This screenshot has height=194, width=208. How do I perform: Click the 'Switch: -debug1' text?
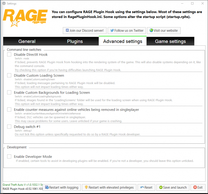click(x=23, y=131)
